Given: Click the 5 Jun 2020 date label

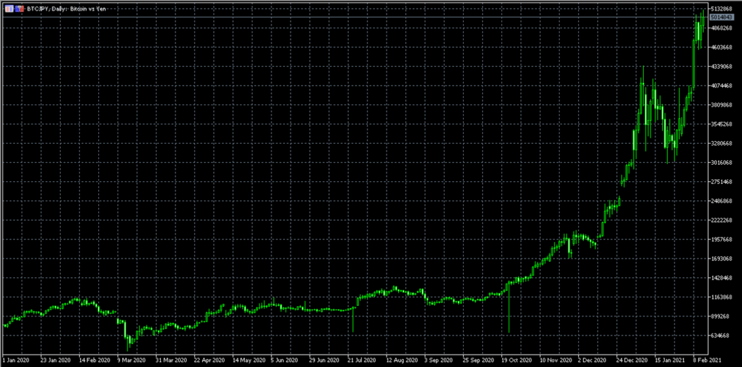Looking at the screenshot, I should tap(285, 361).
